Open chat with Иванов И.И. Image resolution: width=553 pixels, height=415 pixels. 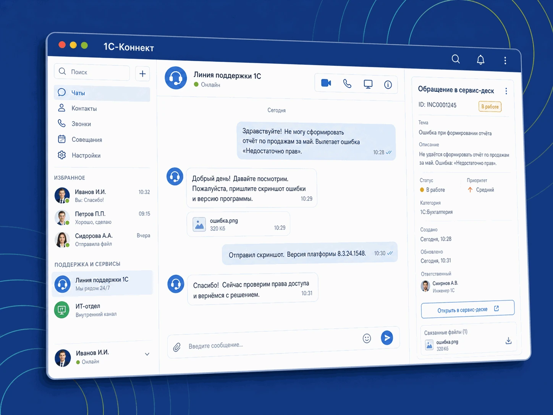[x=102, y=196]
